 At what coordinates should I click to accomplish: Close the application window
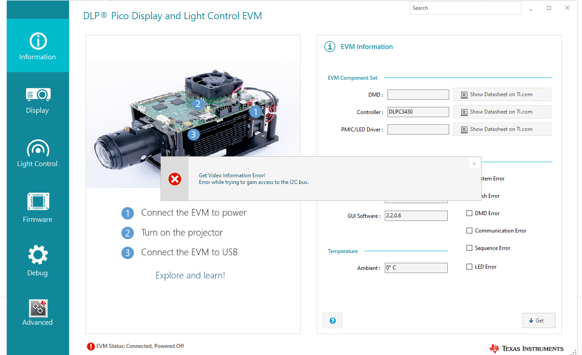pos(567,8)
